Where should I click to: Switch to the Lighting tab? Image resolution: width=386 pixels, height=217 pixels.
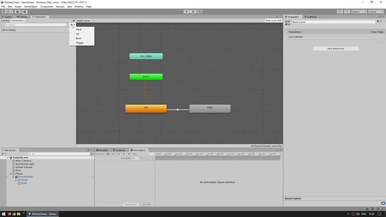tap(311, 17)
